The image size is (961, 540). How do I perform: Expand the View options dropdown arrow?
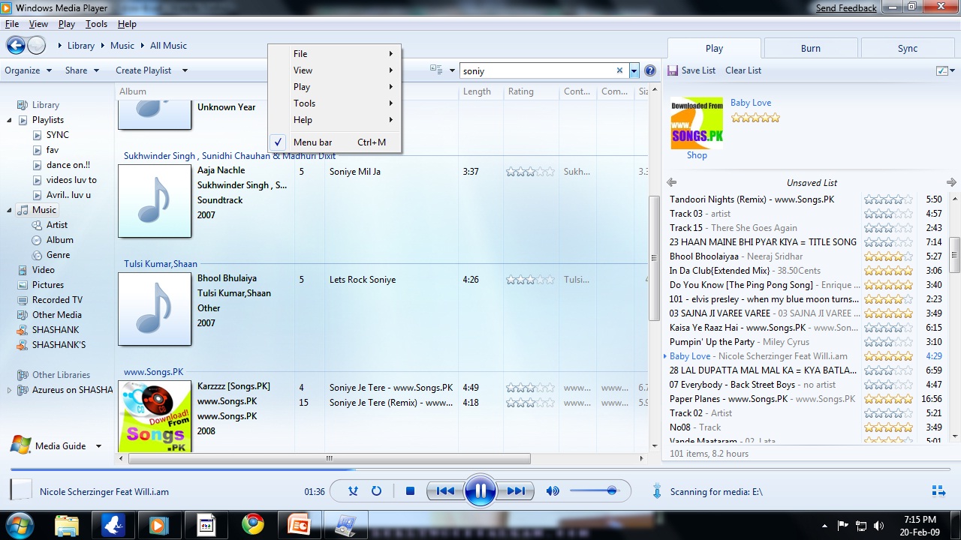tap(452, 70)
